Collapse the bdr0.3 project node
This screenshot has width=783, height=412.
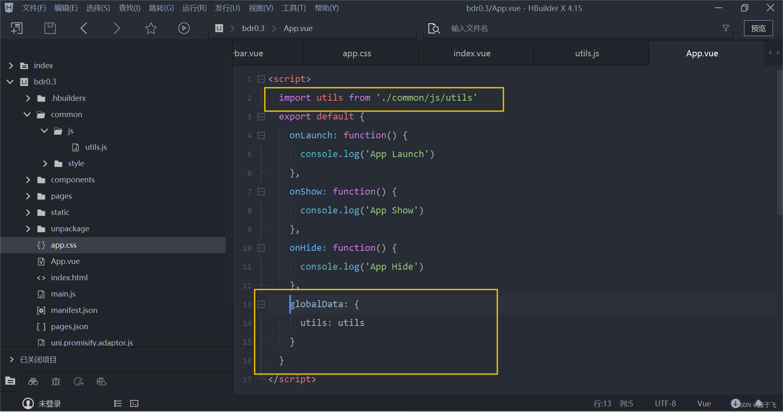point(10,82)
